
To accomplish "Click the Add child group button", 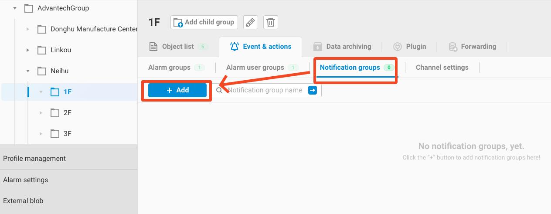I will [x=204, y=22].
